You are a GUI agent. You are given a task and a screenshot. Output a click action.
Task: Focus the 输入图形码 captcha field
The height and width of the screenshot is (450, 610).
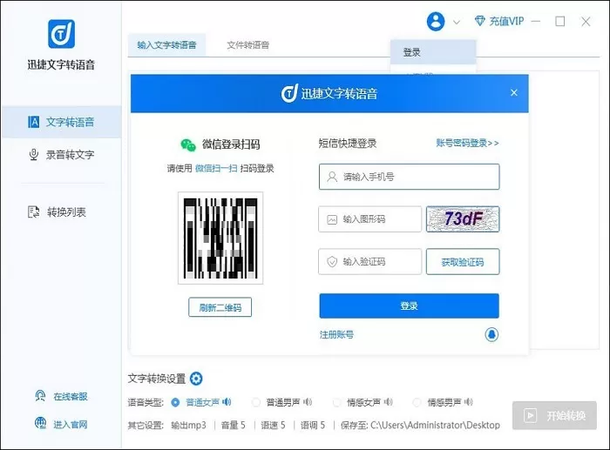point(370,219)
